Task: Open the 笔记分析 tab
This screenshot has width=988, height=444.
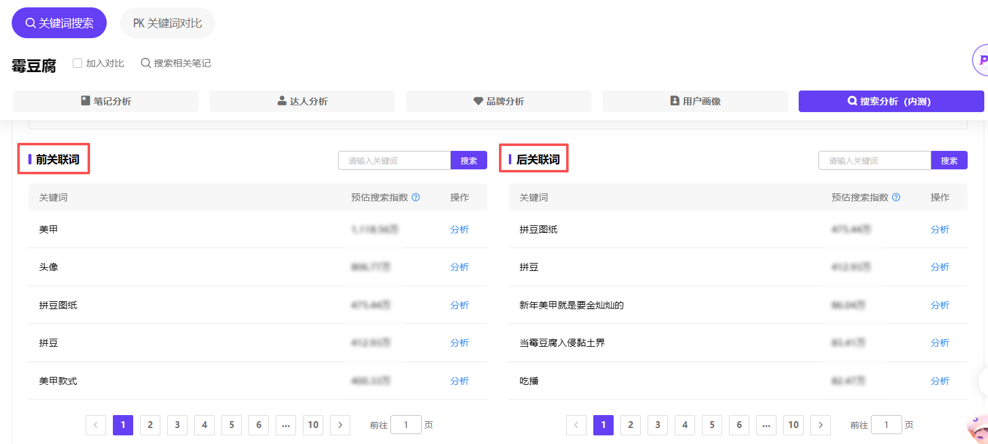Action: pyautogui.click(x=105, y=101)
